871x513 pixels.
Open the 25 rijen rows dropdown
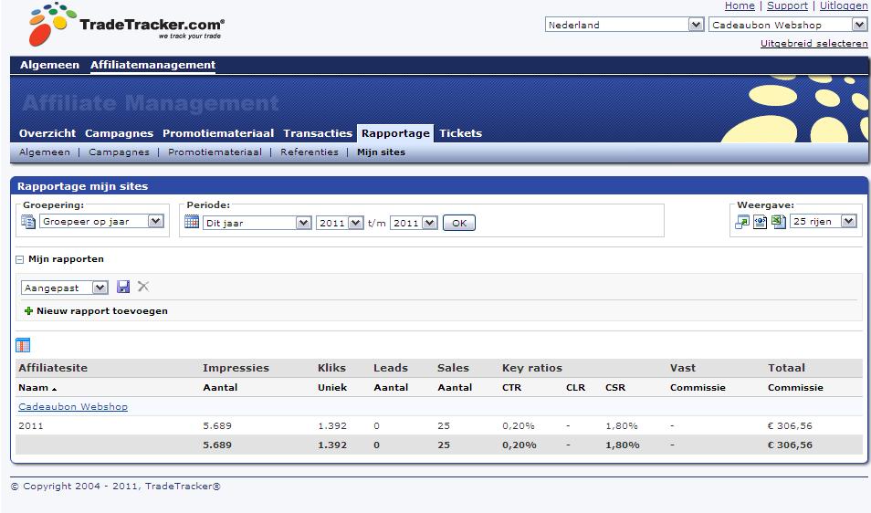[824, 222]
